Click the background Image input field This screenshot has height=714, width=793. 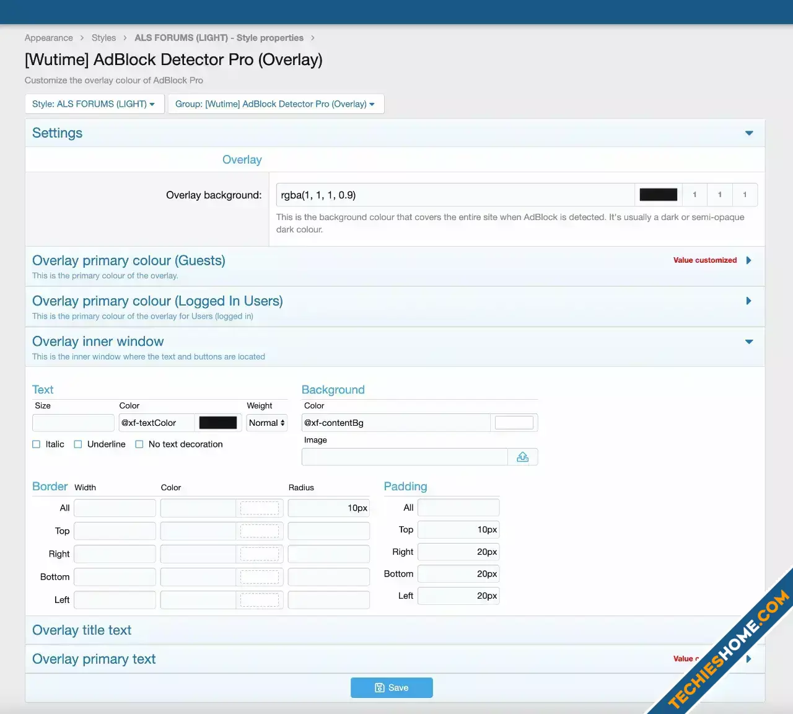coord(405,457)
